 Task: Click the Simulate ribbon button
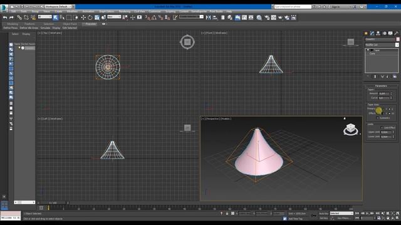[45, 27]
